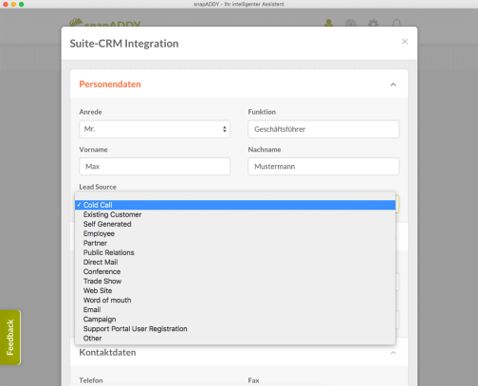The width and height of the screenshot is (478, 386).
Task: Click the green macOS fullscreen button
Action: [x=21, y=4]
